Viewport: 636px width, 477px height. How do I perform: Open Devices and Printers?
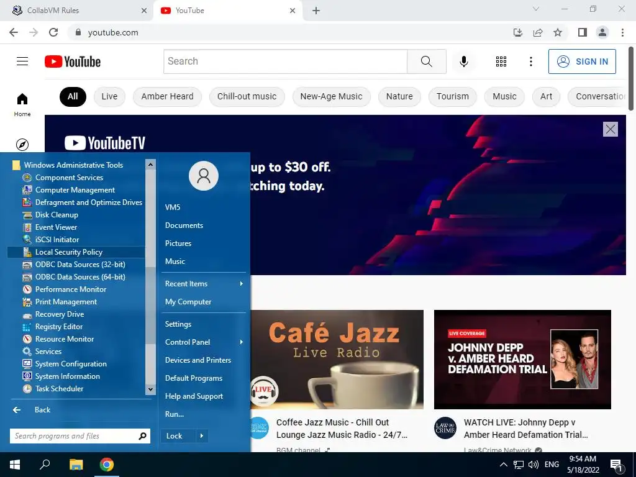[x=198, y=360]
